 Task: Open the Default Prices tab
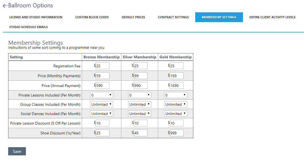[x=133, y=17]
